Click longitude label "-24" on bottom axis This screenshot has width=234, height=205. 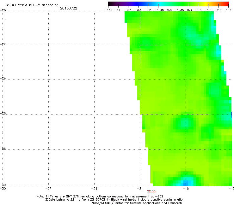pyautogui.click(x=94, y=189)
